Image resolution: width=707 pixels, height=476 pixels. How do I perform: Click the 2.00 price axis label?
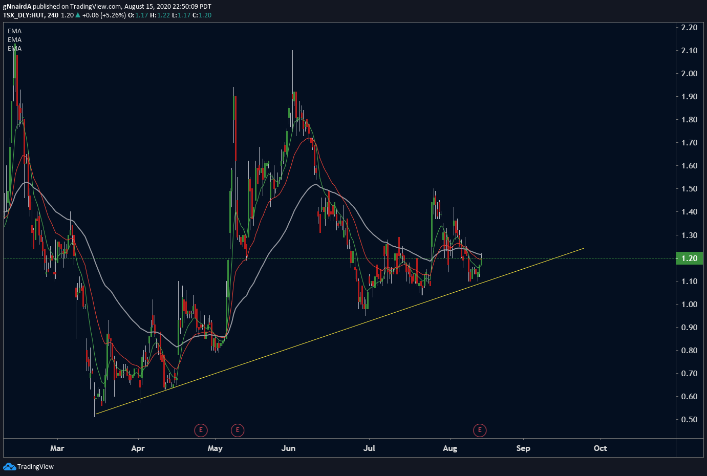point(689,73)
